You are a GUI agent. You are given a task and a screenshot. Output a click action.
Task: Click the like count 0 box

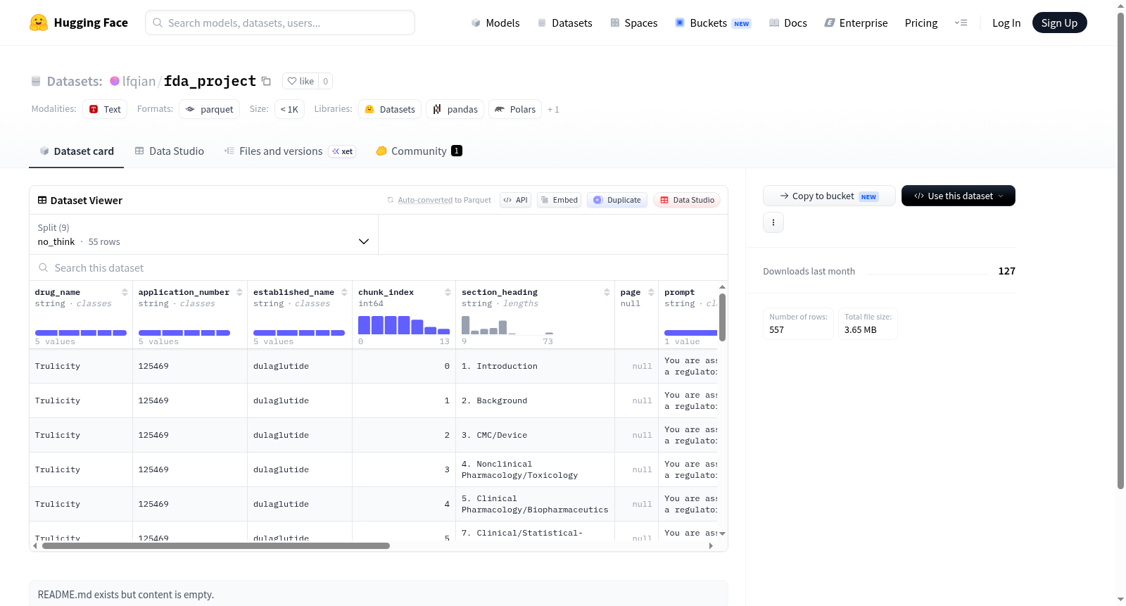[x=325, y=81]
